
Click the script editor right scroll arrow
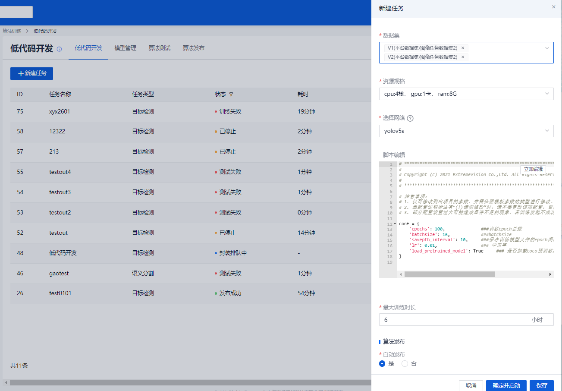click(550, 274)
